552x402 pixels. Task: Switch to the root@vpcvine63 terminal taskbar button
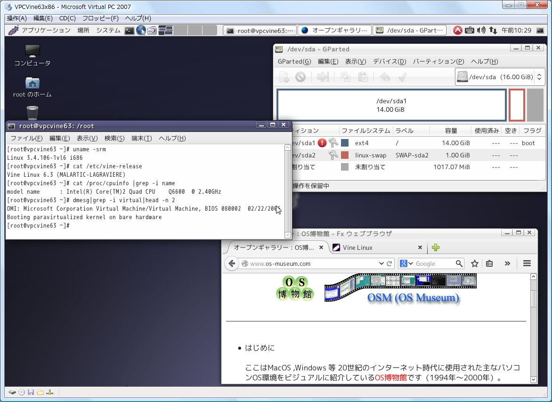pos(260,30)
